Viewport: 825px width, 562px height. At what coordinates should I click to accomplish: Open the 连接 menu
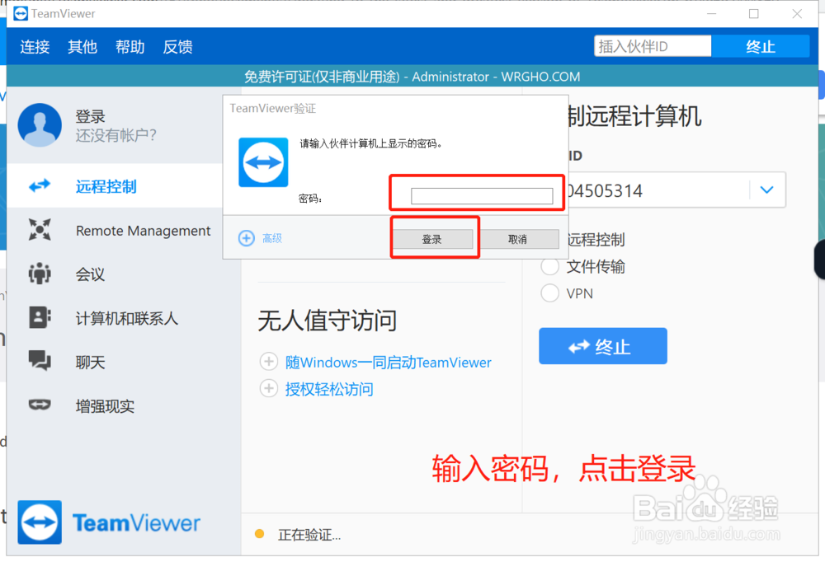click(x=35, y=47)
